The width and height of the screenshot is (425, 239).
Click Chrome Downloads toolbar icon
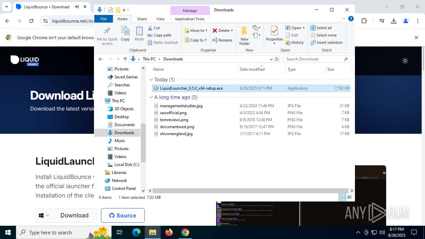(x=394, y=21)
